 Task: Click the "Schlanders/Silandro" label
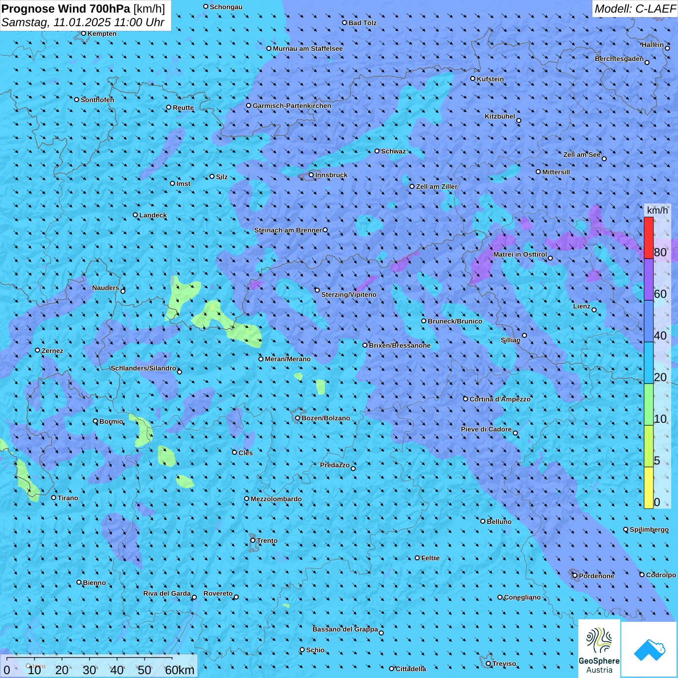point(143,368)
